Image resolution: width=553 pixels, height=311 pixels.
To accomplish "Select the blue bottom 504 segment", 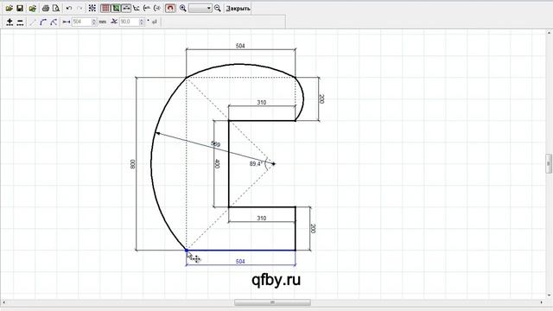I will coord(241,251).
